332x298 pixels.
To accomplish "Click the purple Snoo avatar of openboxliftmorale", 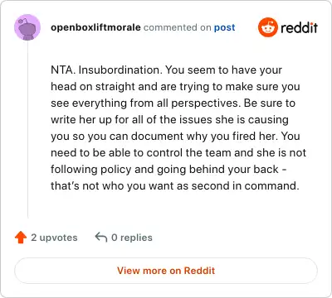I will 27,27.
